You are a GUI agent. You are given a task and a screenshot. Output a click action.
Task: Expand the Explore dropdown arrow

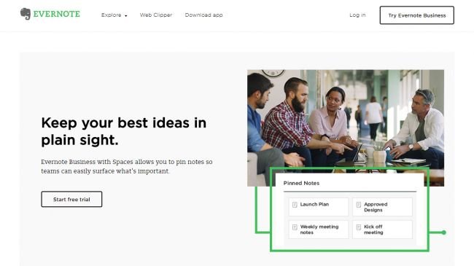125,16
